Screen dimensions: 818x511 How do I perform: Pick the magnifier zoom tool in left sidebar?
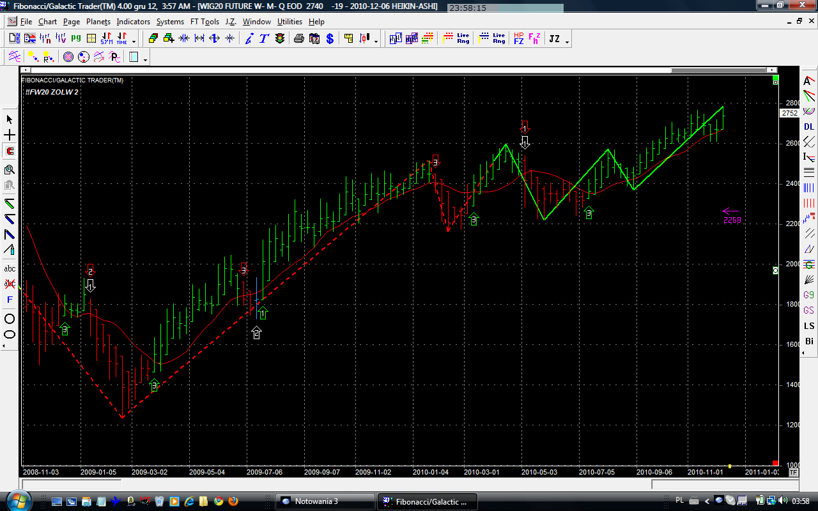[10, 170]
